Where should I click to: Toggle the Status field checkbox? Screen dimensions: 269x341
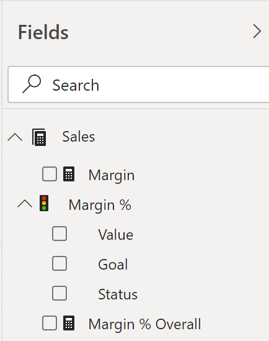(x=60, y=293)
